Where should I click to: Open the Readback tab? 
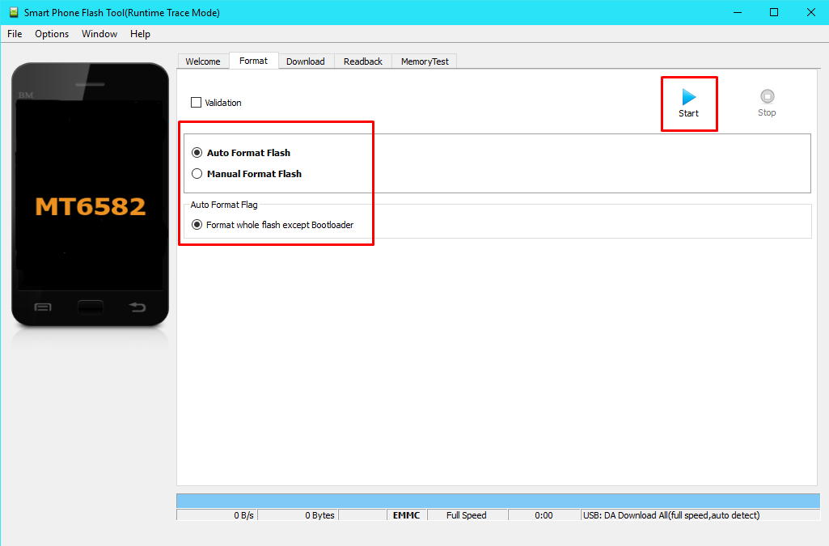pos(362,61)
